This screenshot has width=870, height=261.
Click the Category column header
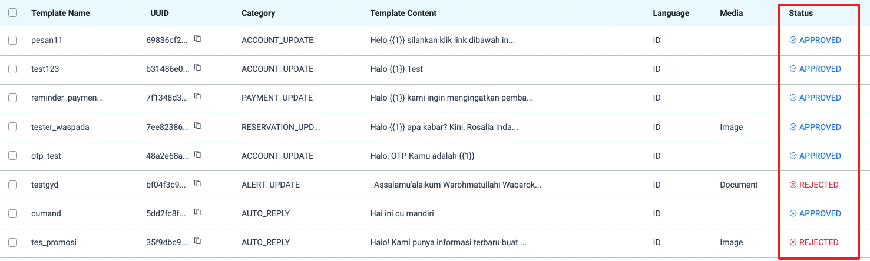point(258,13)
